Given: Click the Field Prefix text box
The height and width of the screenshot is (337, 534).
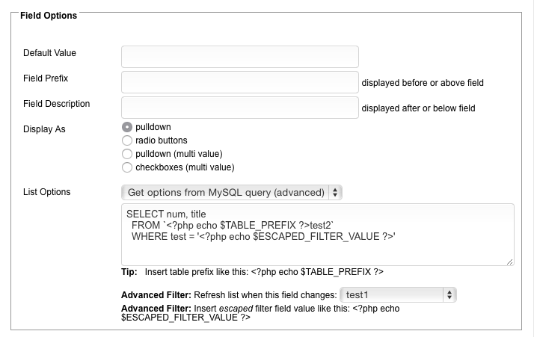Looking at the screenshot, I should 239,82.
